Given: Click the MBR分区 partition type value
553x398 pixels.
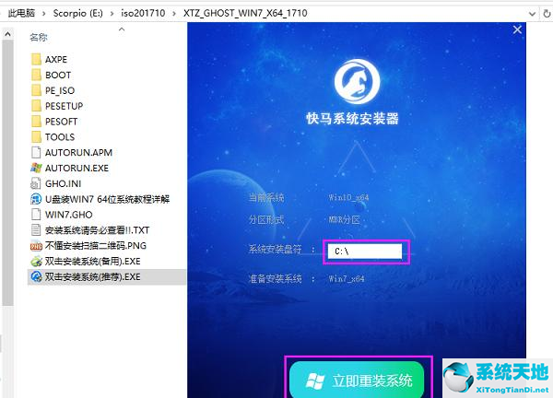Looking at the screenshot, I should point(344,220).
